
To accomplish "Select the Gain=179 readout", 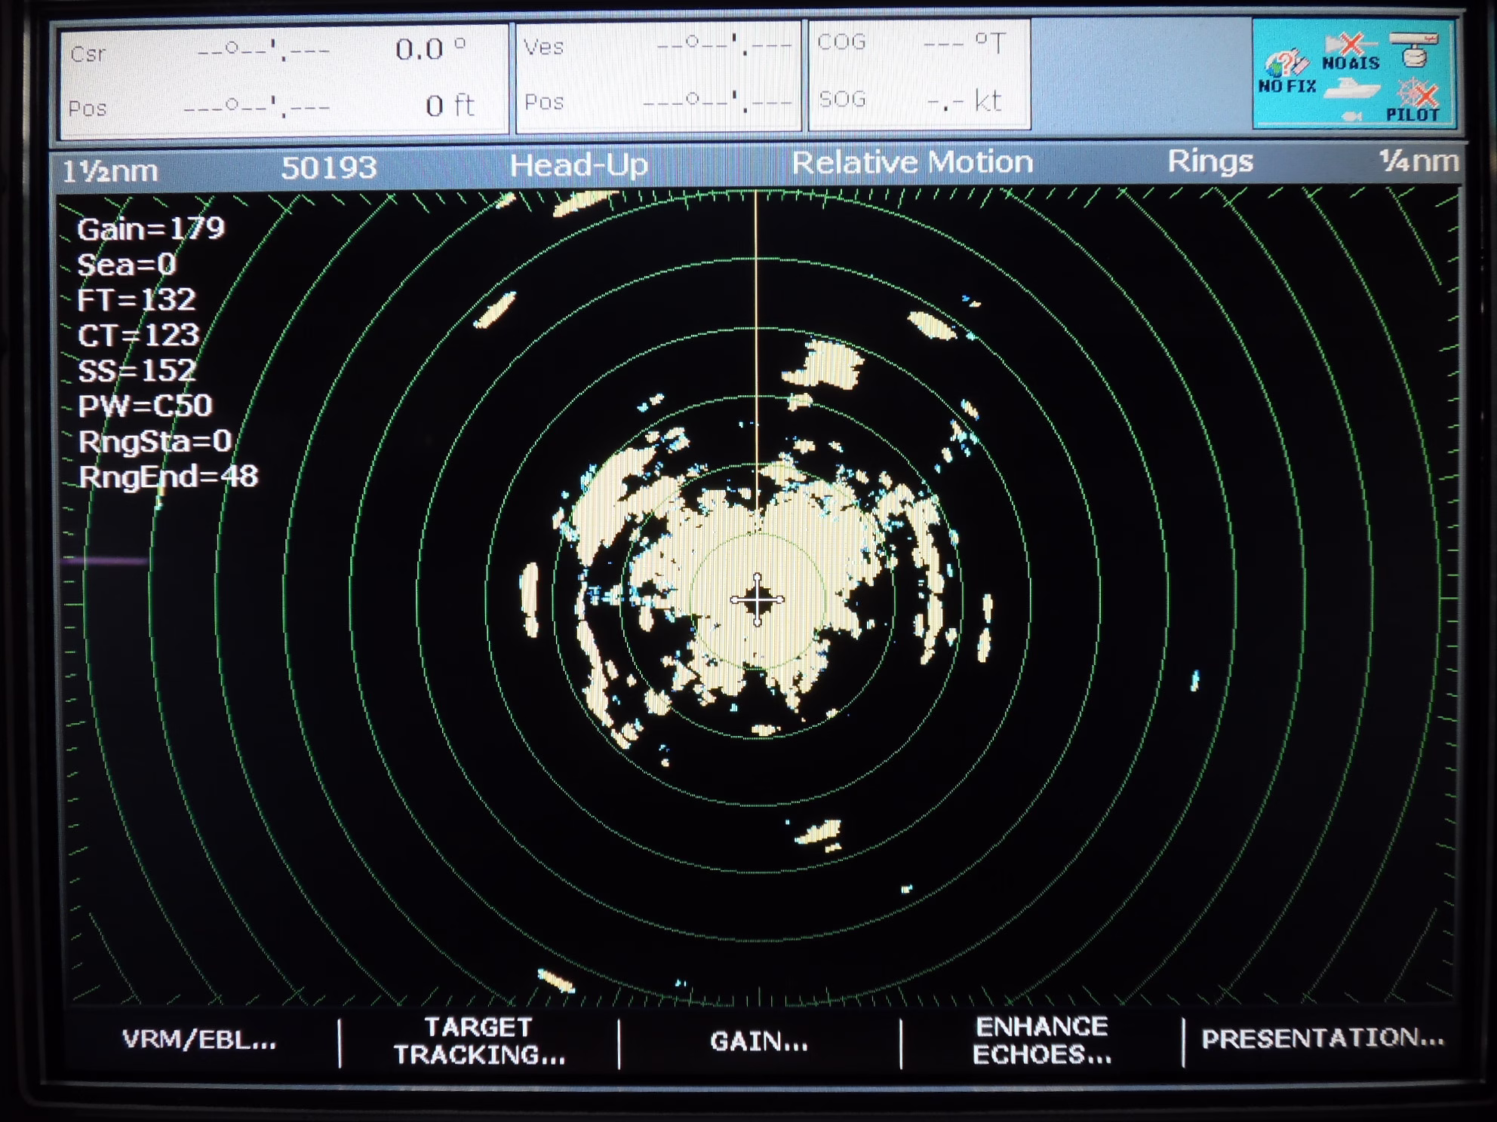I will [x=151, y=228].
